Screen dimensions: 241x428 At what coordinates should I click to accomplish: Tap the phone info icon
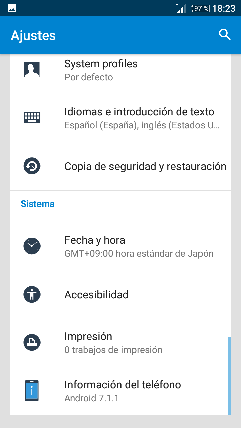[x=32, y=391]
